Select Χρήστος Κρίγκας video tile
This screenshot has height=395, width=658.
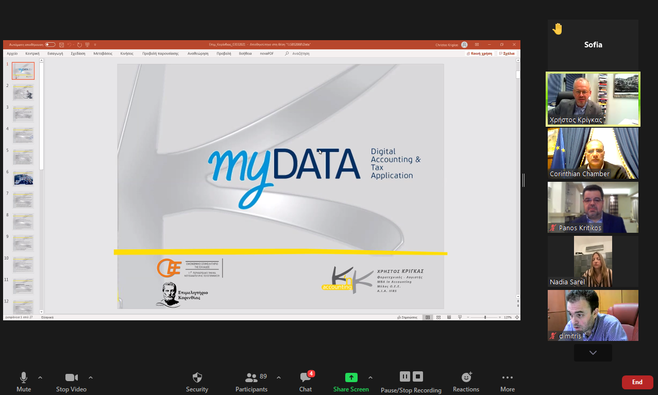pos(593,99)
